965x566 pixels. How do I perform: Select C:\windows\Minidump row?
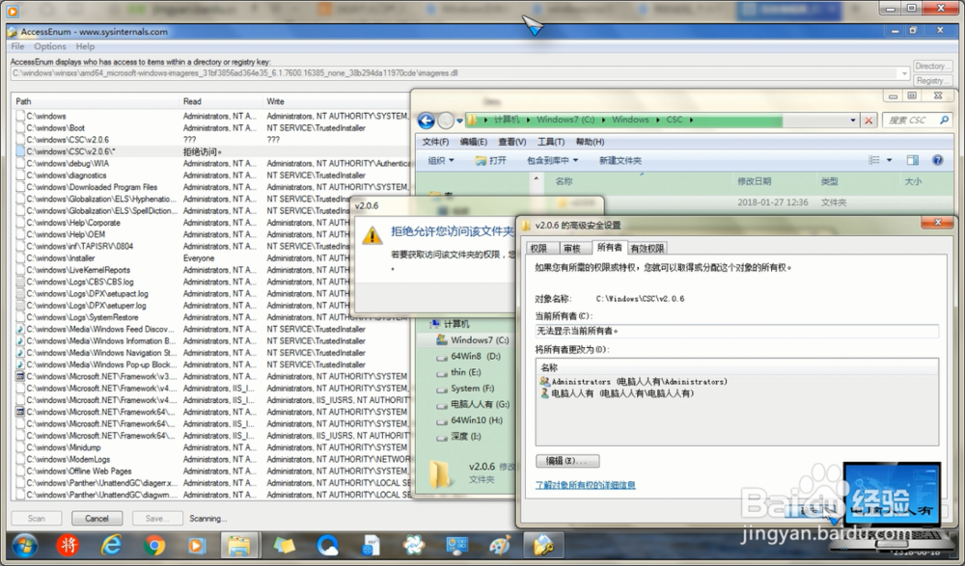point(211,447)
